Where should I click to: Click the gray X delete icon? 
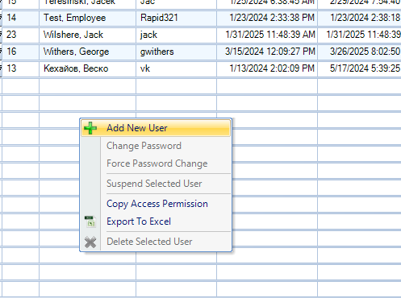(x=90, y=242)
